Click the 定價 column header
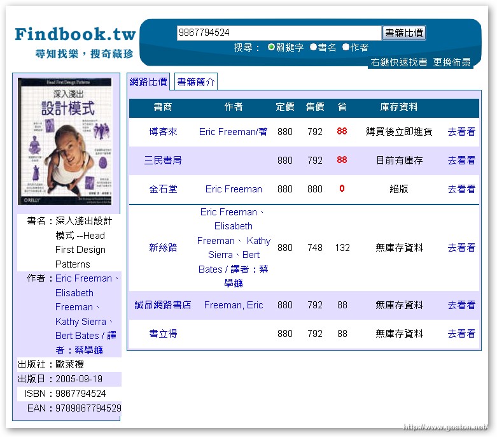Viewport: 497px width, 437px height. 285,107
